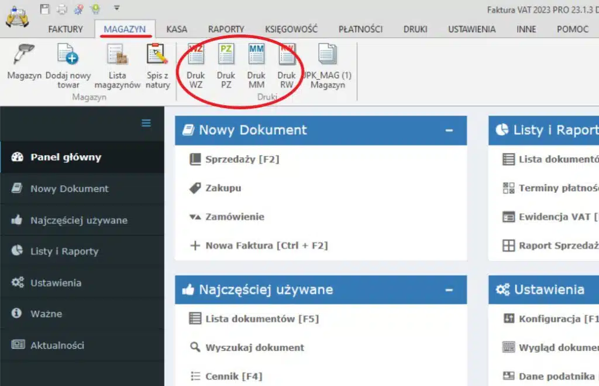Open the Magazyn barcode scanner icon
599x386 pixels.
23,56
